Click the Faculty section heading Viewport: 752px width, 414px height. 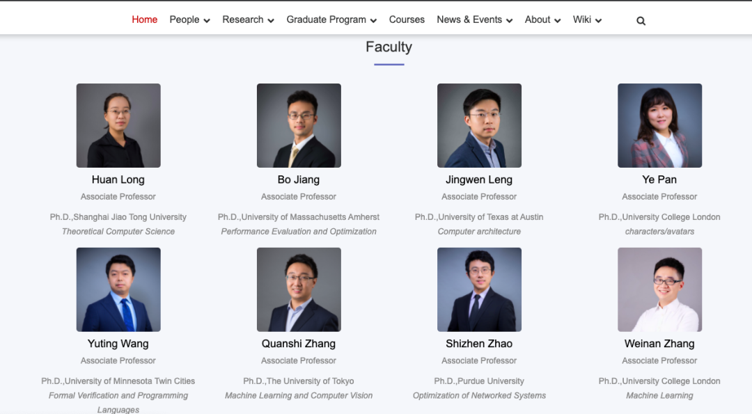point(389,47)
